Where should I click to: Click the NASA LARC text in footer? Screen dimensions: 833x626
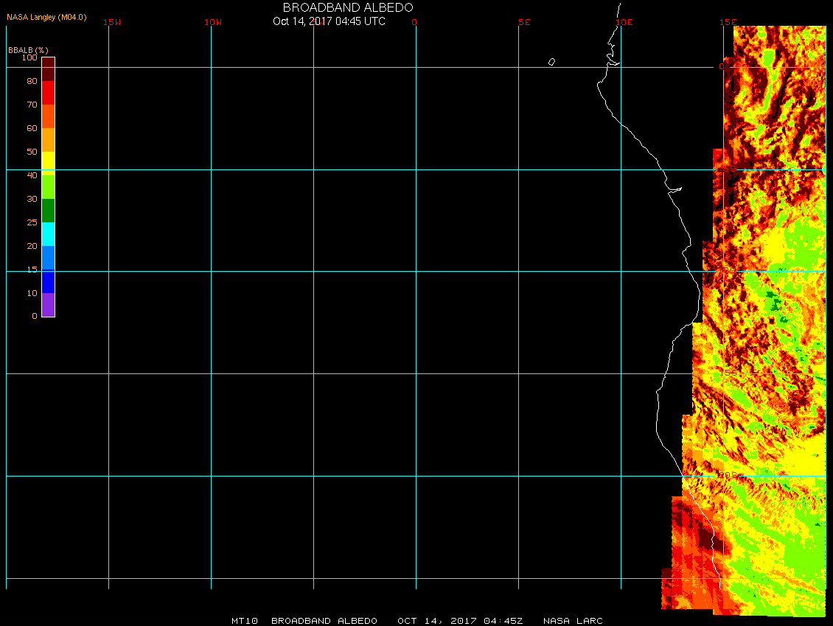(573, 621)
